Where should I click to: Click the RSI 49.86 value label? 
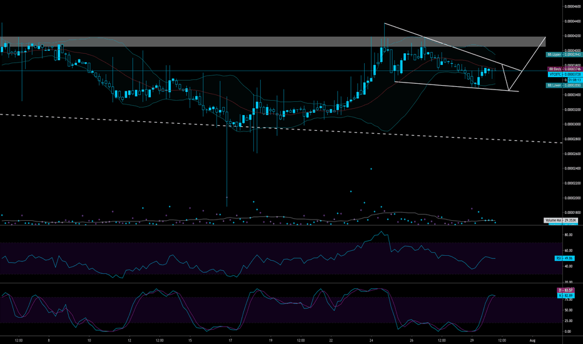click(564, 258)
